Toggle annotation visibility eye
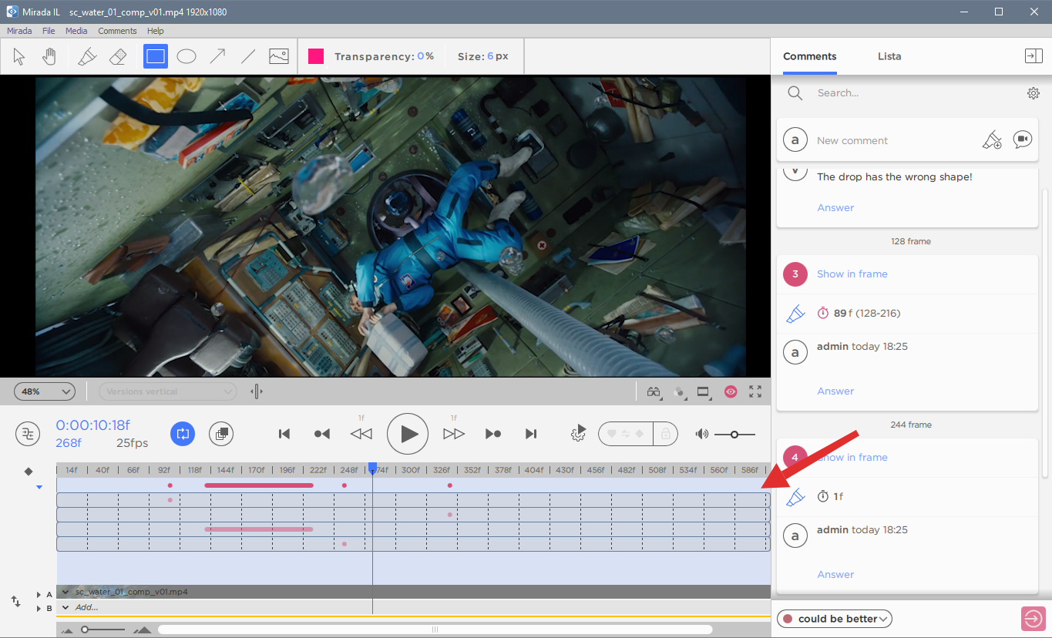This screenshot has width=1052, height=638. pos(731,391)
